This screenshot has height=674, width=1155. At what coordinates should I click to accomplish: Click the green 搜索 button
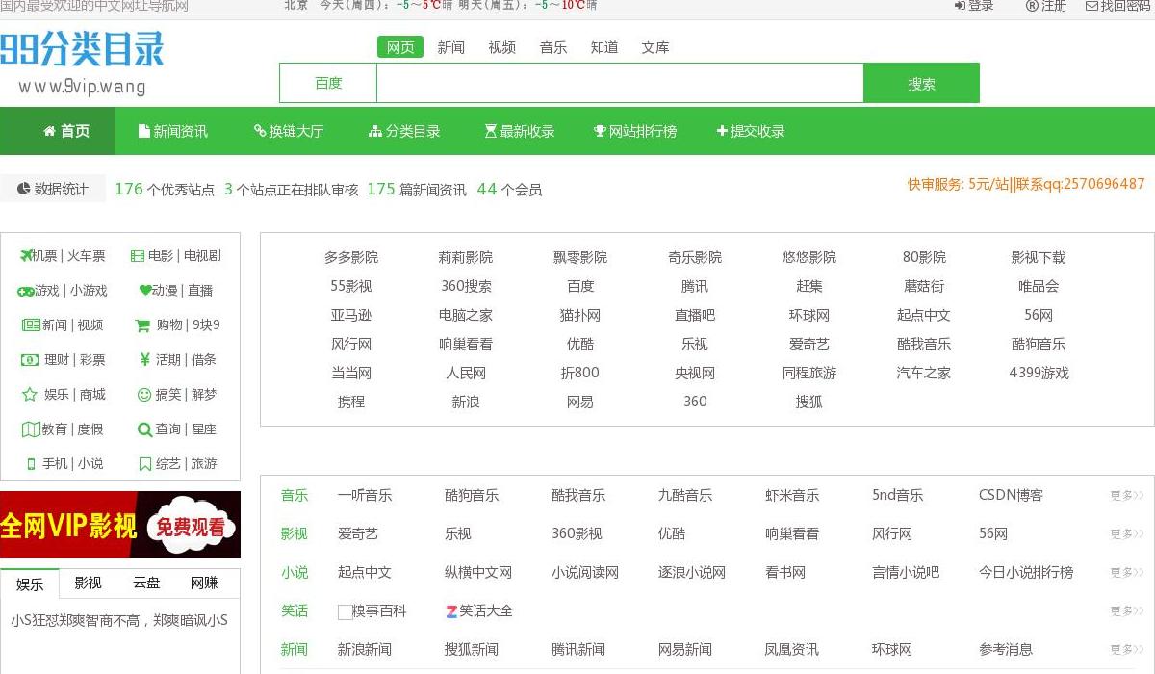pyautogui.click(x=921, y=83)
